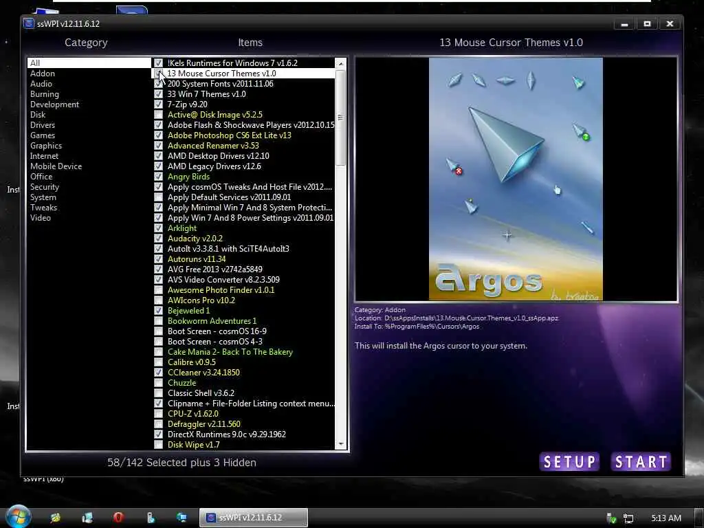704x528 pixels.
Task: Toggle checkbox for !Kels Runtimes for Windows 7
Action: 159,63
